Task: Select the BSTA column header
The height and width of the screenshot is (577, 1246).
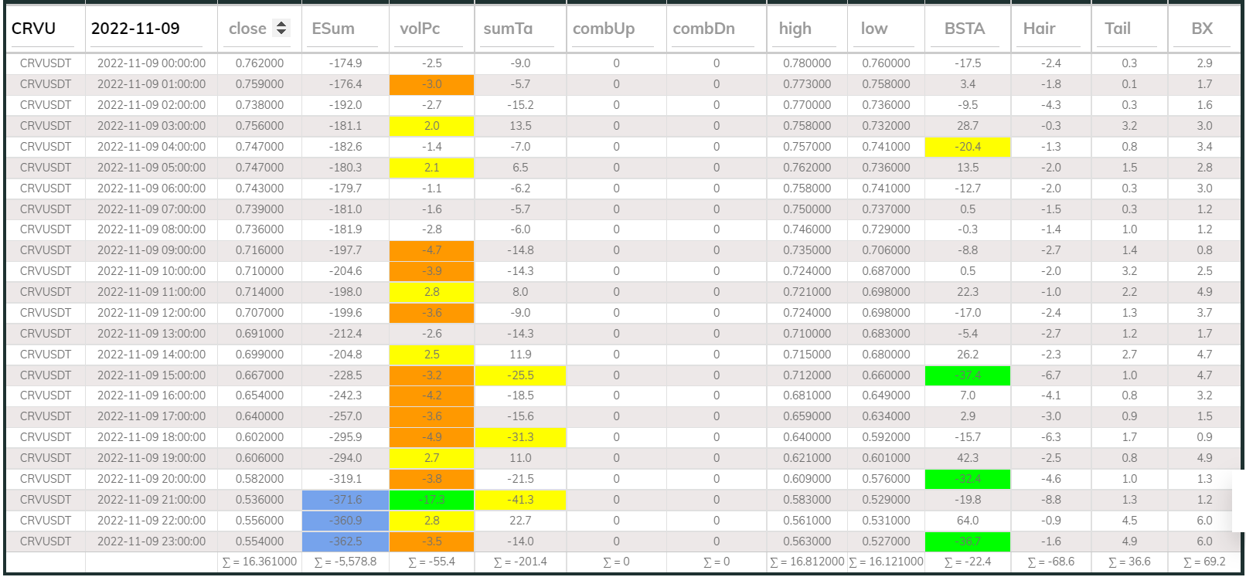Action: [965, 29]
